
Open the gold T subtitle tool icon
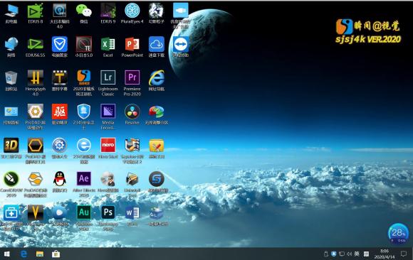click(x=60, y=78)
